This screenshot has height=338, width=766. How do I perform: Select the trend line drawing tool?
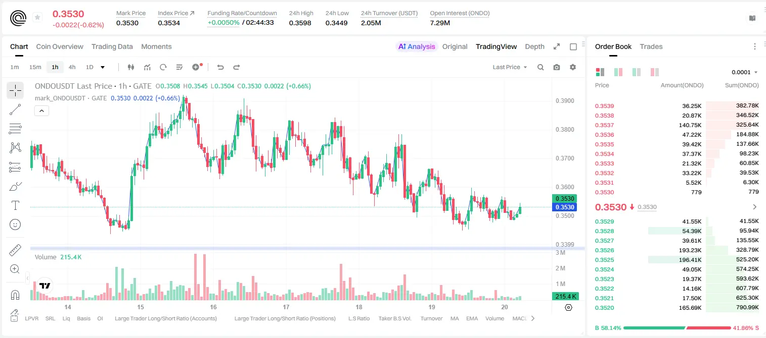(15, 109)
